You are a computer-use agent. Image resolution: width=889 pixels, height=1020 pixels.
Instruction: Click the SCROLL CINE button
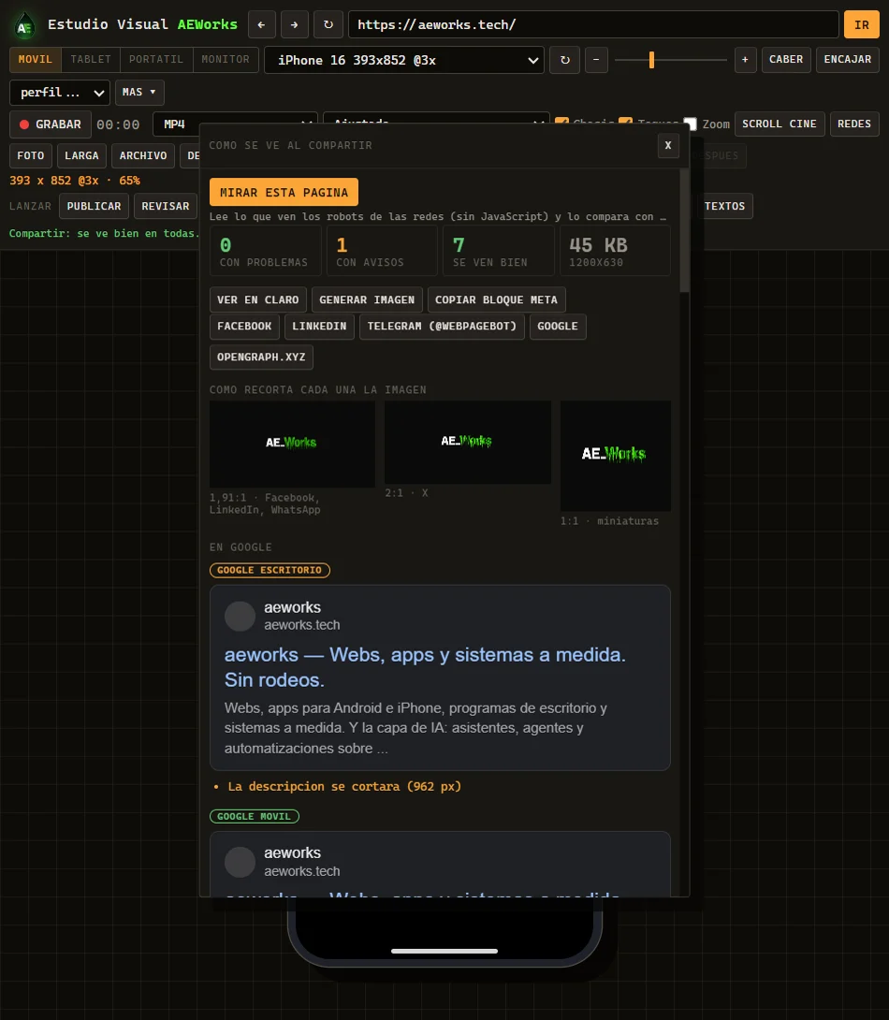(x=780, y=124)
